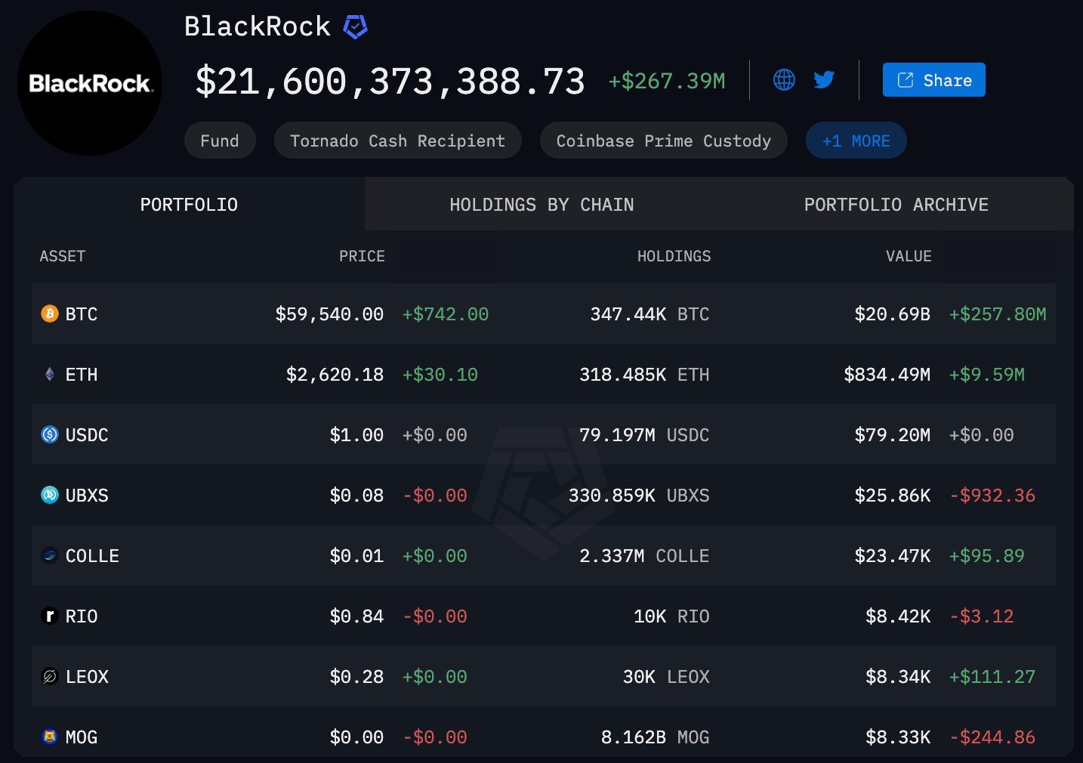Viewport: 1083px width, 763px height.
Task: Click the Ethereum diamond icon
Action: (x=50, y=374)
